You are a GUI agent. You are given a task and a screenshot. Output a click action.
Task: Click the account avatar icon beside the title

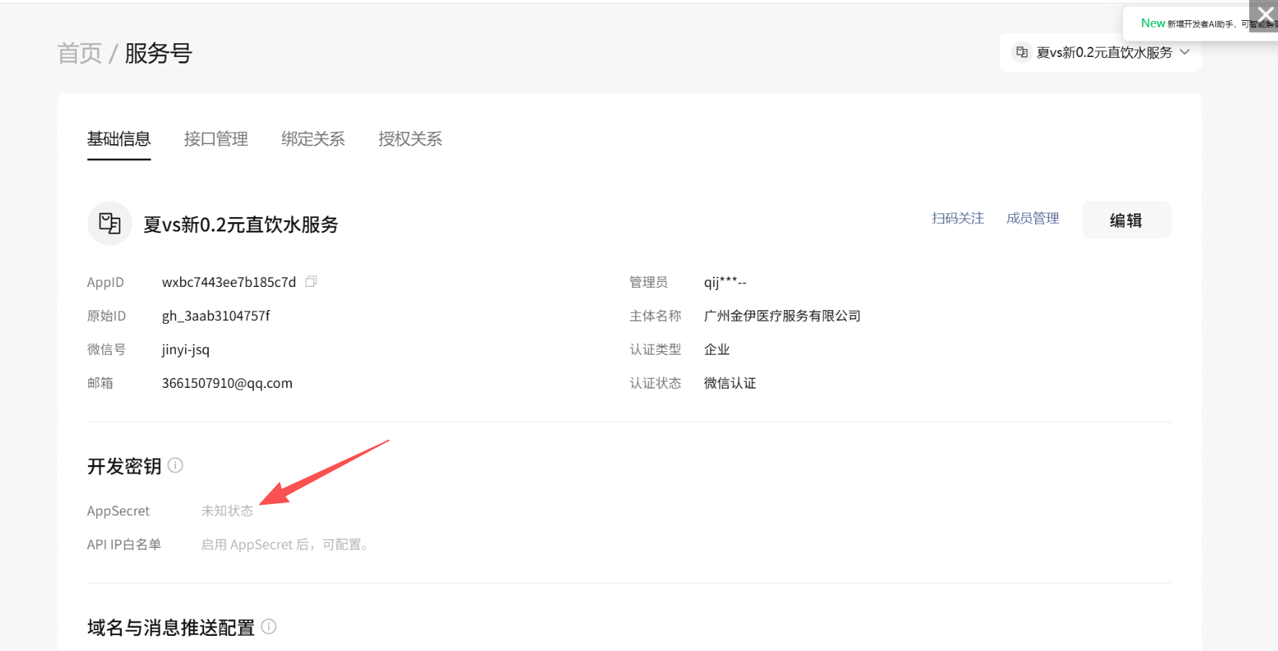tap(110, 223)
